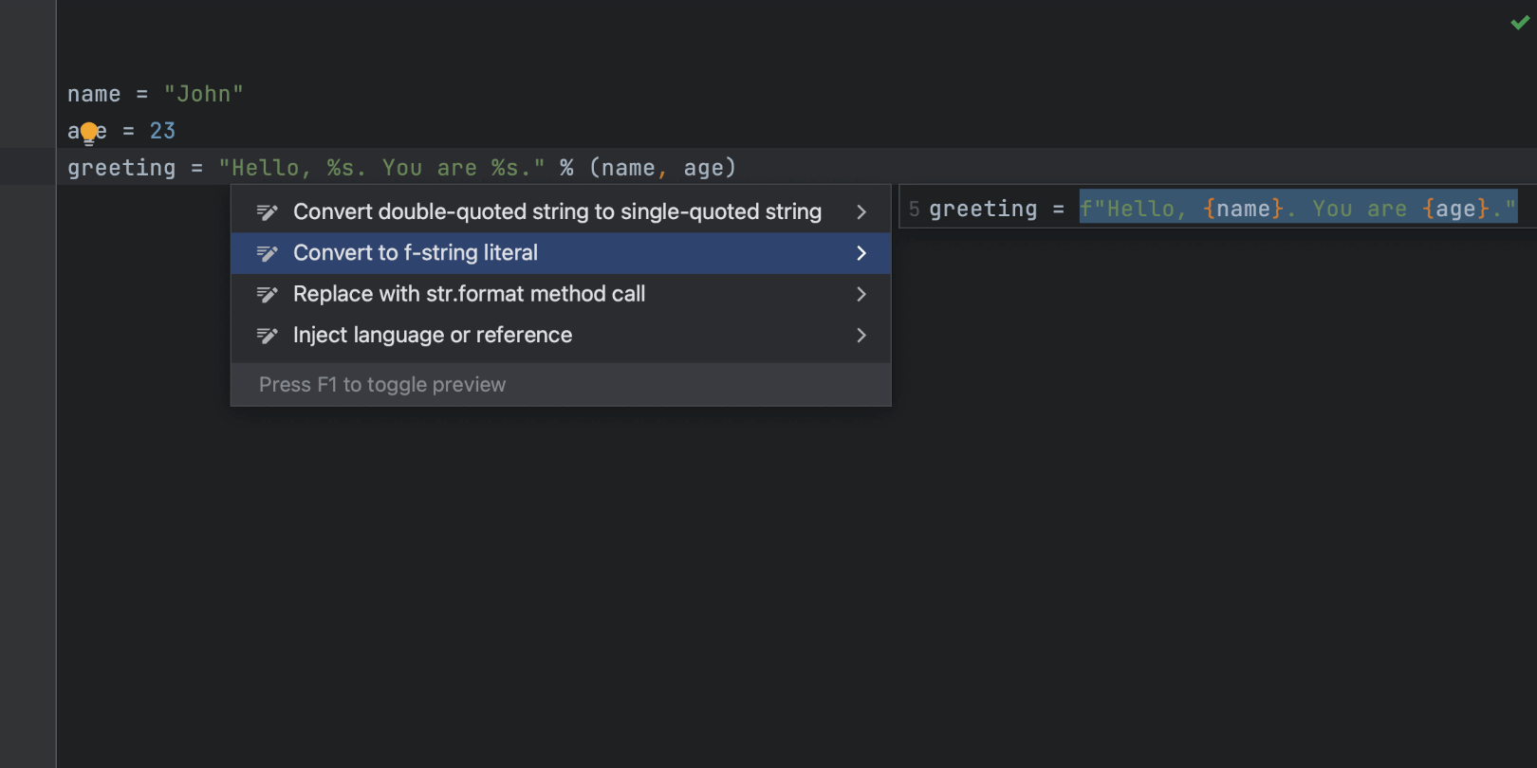1537x768 pixels.
Task: Choose Inject language or reference
Action: point(433,336)
